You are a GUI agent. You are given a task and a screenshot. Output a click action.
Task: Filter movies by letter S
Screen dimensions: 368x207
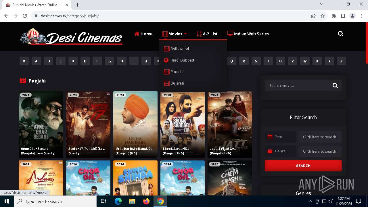tap(256, 61)
